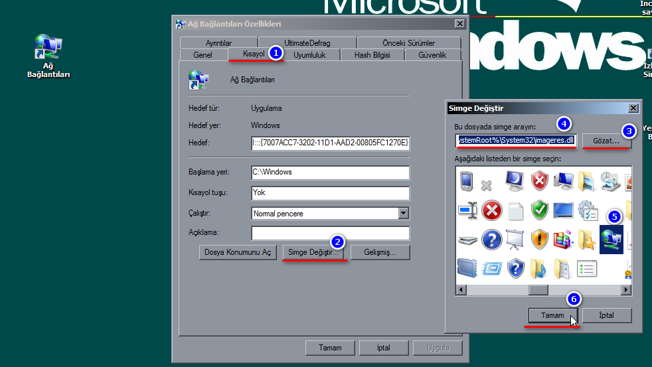Viewport: 652px width, 367px height.
Task: Select the small gray X icon
Action: tap(487, 185)
